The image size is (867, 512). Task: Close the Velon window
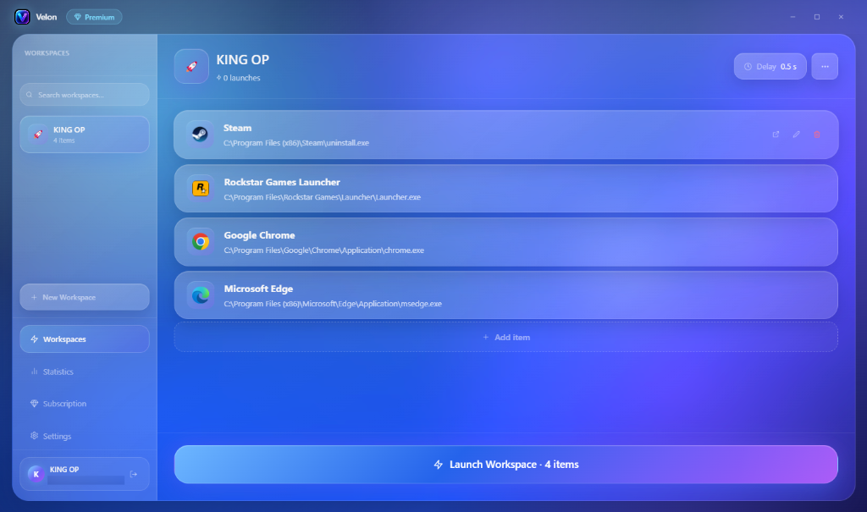(x=841, y=17)
